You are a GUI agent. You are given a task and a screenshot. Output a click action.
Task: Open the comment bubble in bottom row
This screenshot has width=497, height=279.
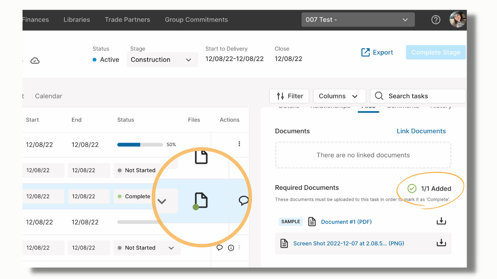tap(219, 248)
